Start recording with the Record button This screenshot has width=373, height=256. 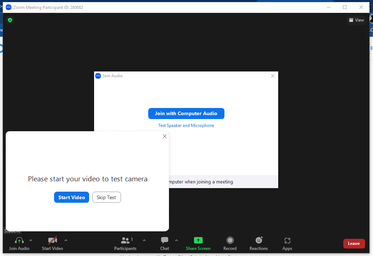click(230, 243)
